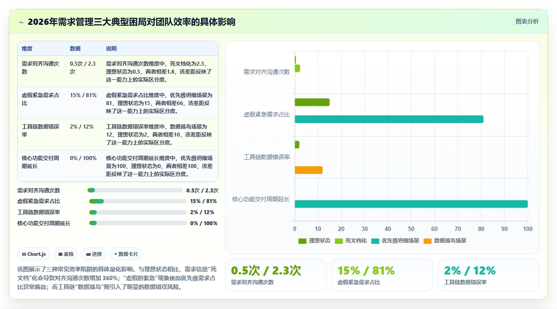Click the 核心功能交付周期延长 table row label
Viewport: 557px width, 309px height.
(40, 162)
